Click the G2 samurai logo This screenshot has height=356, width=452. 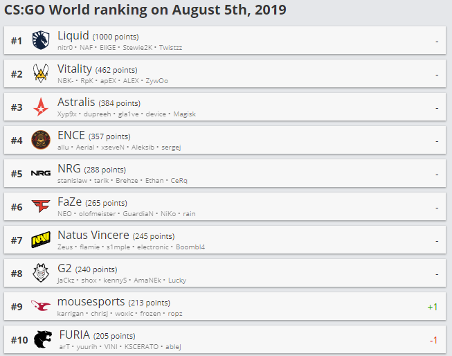point(41,273)
